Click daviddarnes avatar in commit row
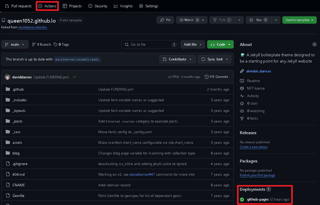 click(8, 77)
